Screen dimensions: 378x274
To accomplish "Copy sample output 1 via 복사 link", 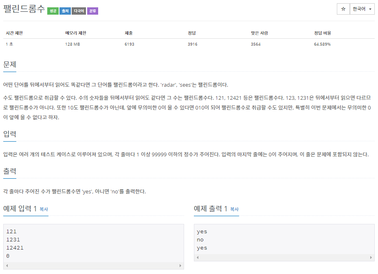I will [x=234, y=209].
